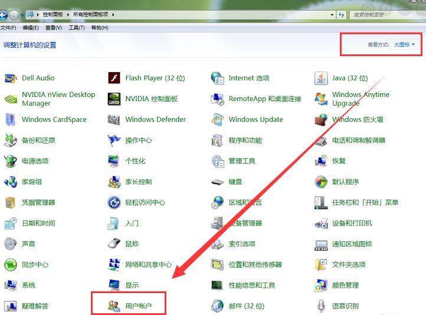
Task: Click the forward navigation button
Action: coord(14,15)
